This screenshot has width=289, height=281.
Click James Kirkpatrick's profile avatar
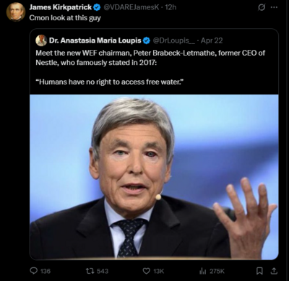click(x=15, y=12)
